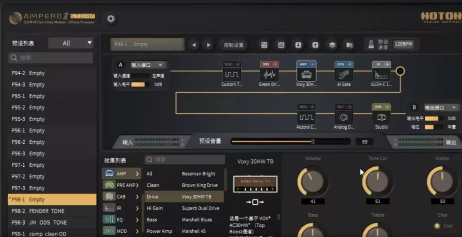The width and height of the screenshot is (462, 237).
Task: Go to the previous preset arrow
Action: coord(194,45)
